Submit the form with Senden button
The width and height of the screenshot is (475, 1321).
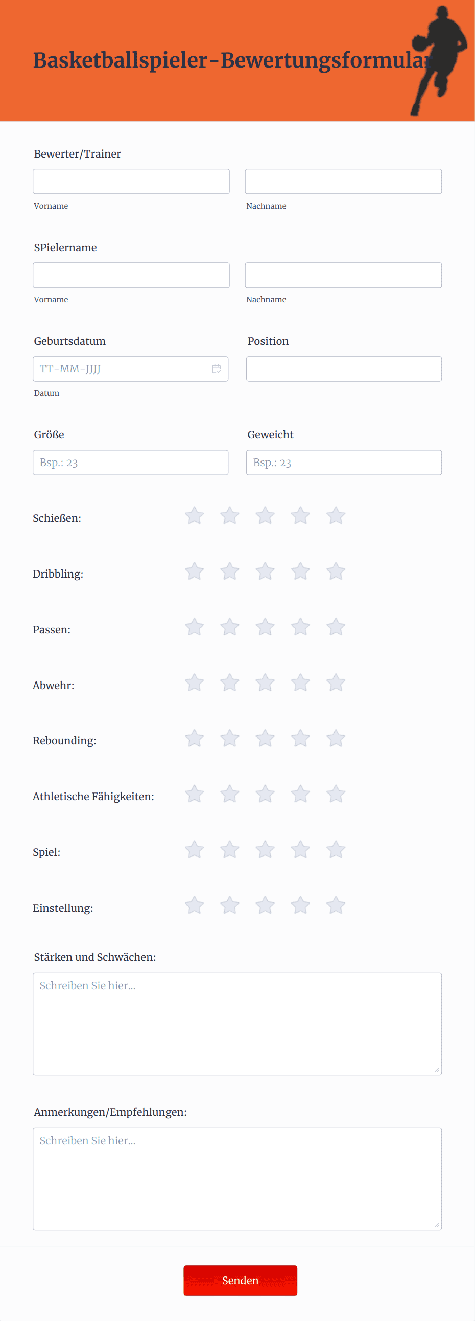pos(241,1280)
